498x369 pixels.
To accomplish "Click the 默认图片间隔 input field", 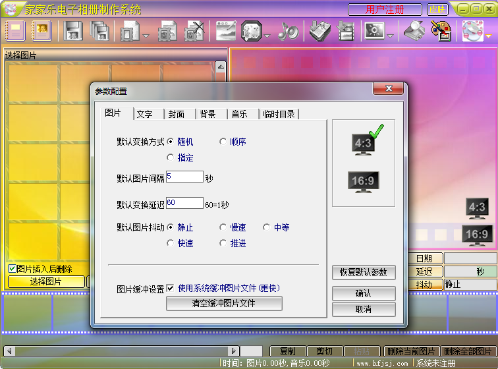I will (184, 177).
